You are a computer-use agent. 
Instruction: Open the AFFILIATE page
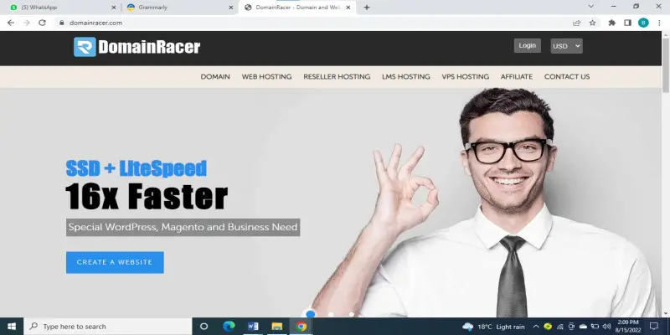(517, 77)
